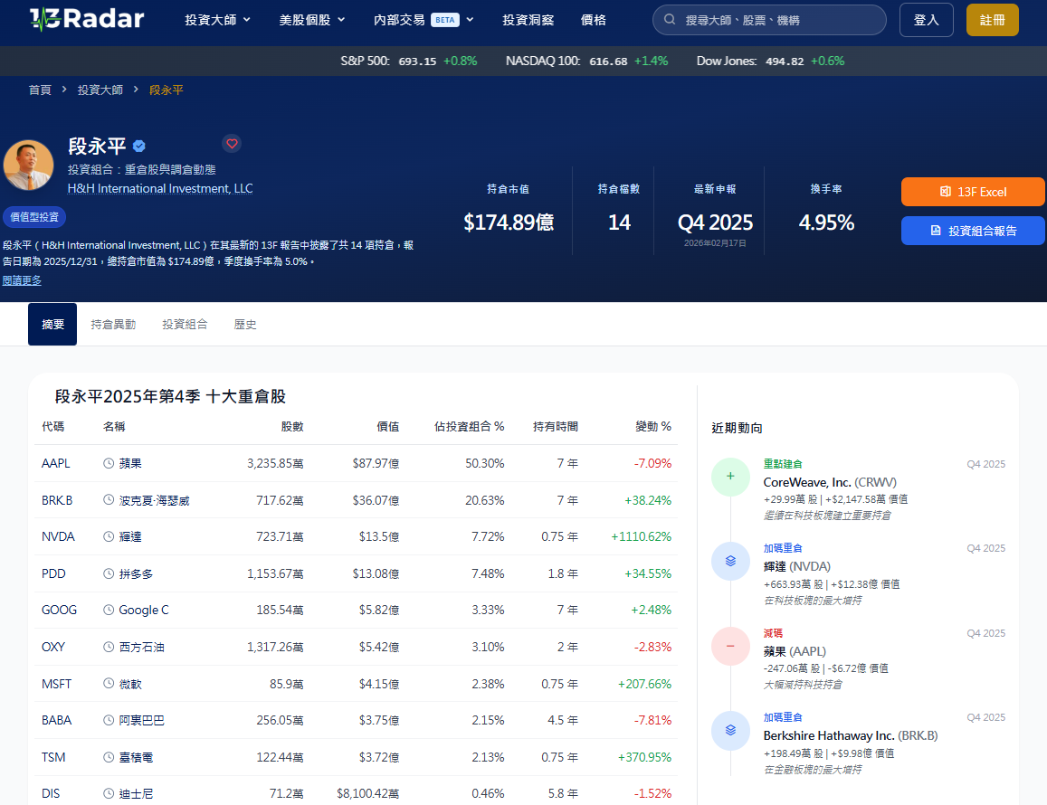
Task: Click the layers icon for 輝達 (NVDA) activity
Action: [730, 561]
